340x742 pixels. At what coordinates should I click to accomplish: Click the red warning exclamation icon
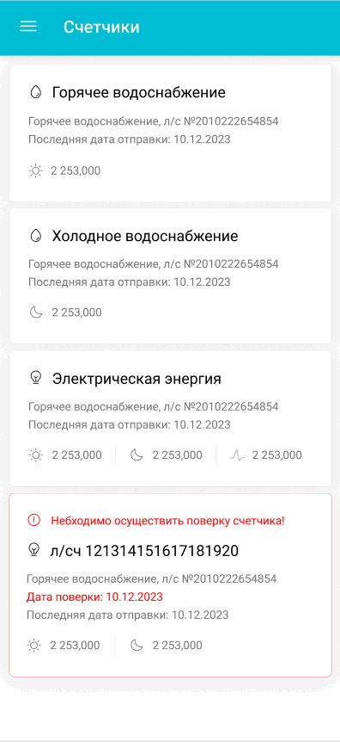click(34, 521)
